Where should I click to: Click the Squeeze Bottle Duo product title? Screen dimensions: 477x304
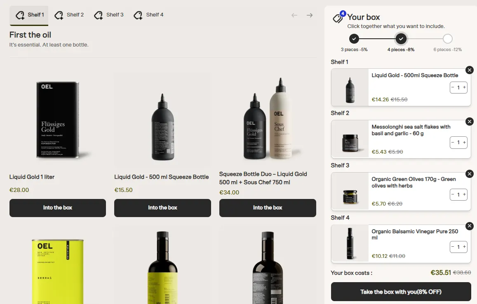tap(263, 178)
